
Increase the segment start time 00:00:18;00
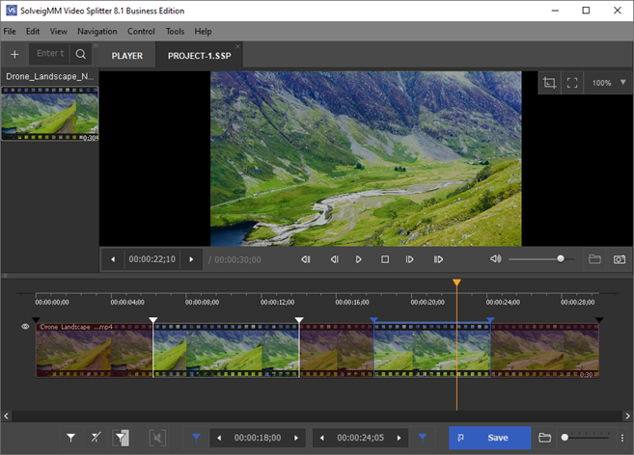pos(296,438)
